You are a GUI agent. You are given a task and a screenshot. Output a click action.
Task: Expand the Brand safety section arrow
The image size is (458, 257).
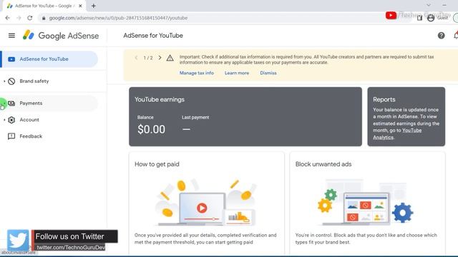4,81
